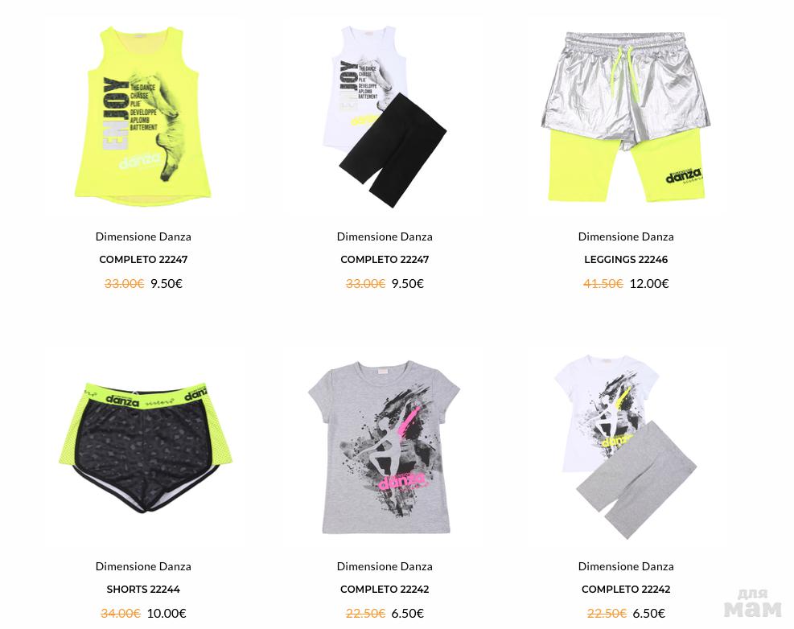The height and width of the screenshot is (629, 794).
Task: Click COMPLETO 22242 title under grey t-shirt
Action: pos(385,589)
